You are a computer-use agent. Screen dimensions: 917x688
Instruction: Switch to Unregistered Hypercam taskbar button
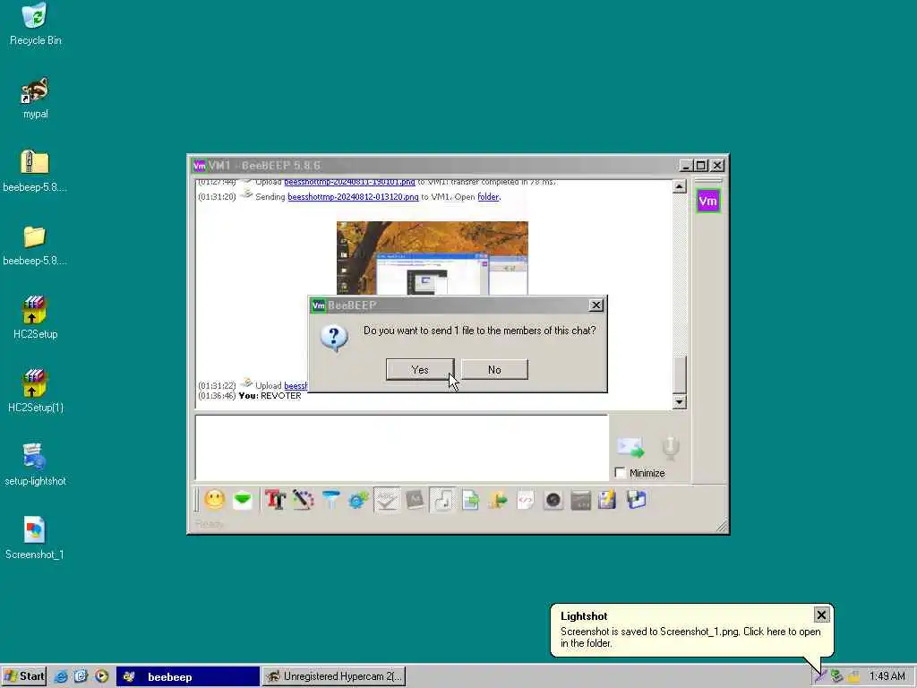334,677
